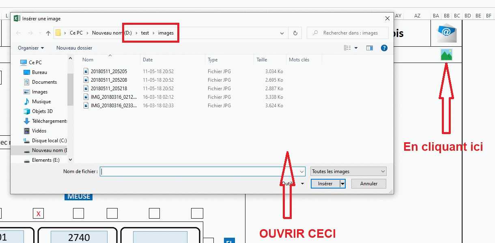Open the Excel icon in dialog title
Viewport: 495px width, 243px height.
17,18
